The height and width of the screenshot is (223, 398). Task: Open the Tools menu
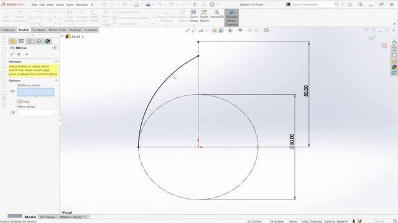[70, 5]
